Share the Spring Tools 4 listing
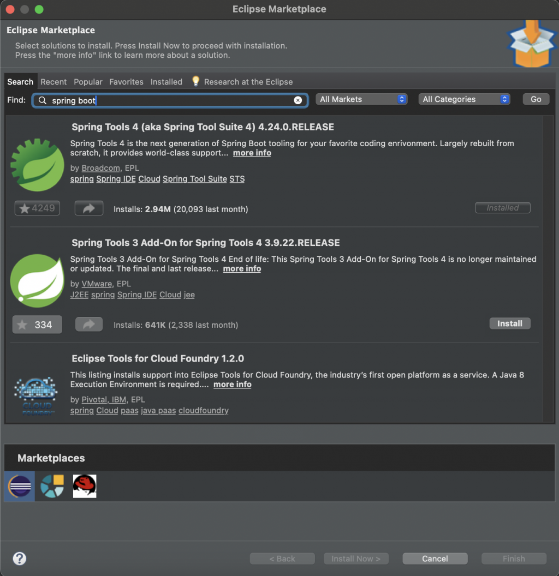 point(89,208)
